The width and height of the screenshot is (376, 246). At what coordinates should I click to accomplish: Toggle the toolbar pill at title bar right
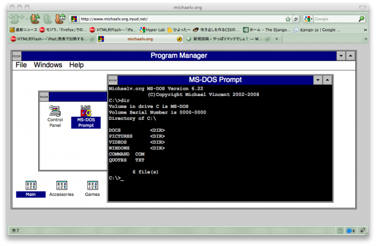coord(362,8)
